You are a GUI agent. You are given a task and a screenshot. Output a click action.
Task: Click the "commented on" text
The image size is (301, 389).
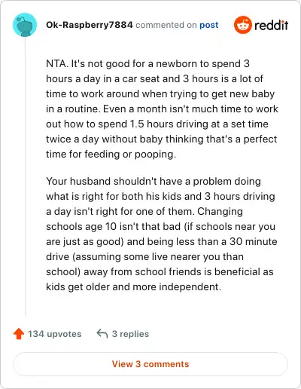click(166, 25)
